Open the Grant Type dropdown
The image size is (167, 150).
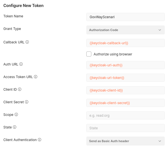point(126,30)
